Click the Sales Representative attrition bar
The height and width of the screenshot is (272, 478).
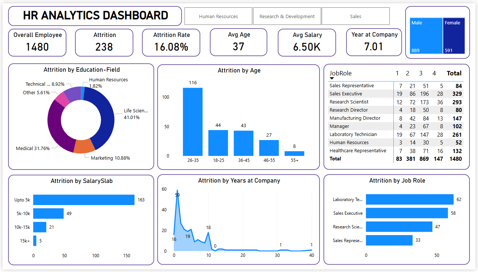pos(389,240)
